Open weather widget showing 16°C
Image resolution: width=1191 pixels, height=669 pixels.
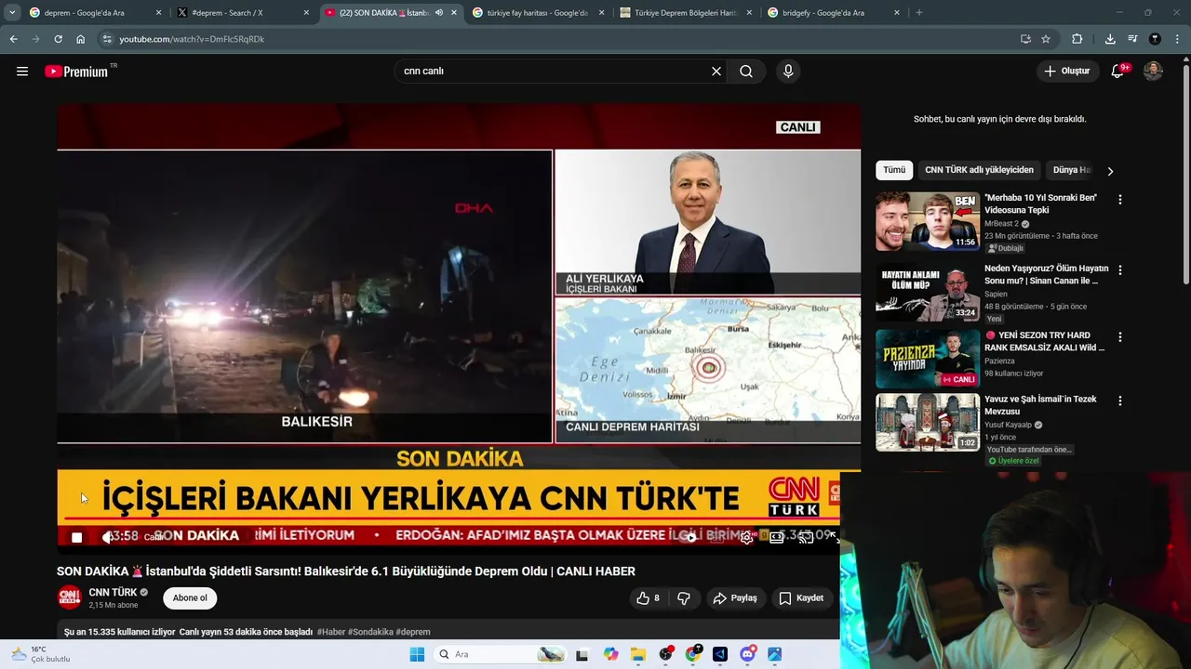(39, 654)
